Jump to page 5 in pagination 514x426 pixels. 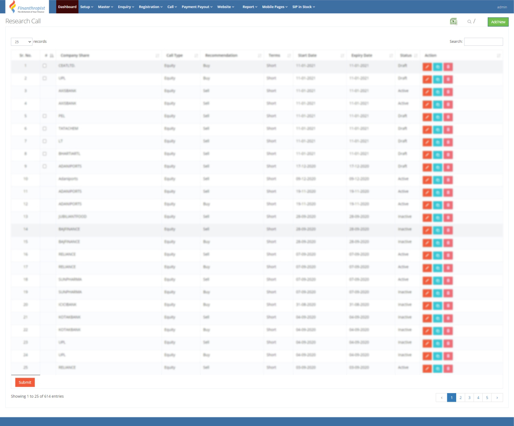click(487, 397)
